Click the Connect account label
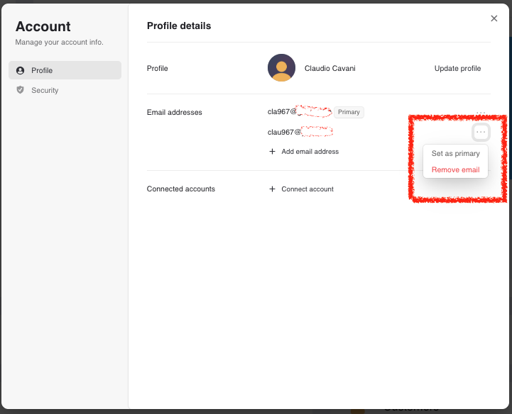 [x=307, y=189]
